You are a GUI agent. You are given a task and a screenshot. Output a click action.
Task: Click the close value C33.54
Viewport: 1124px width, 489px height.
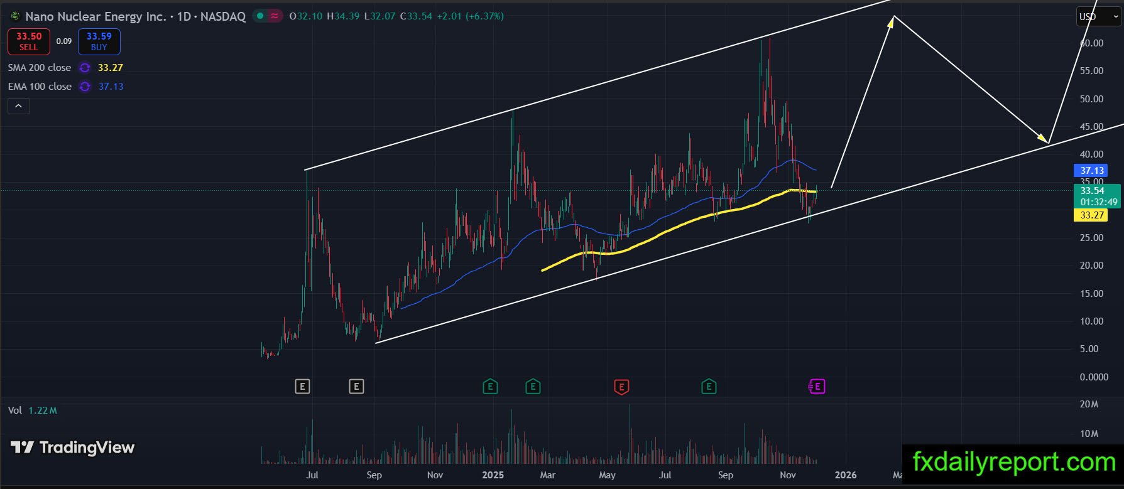coord(416,16)
